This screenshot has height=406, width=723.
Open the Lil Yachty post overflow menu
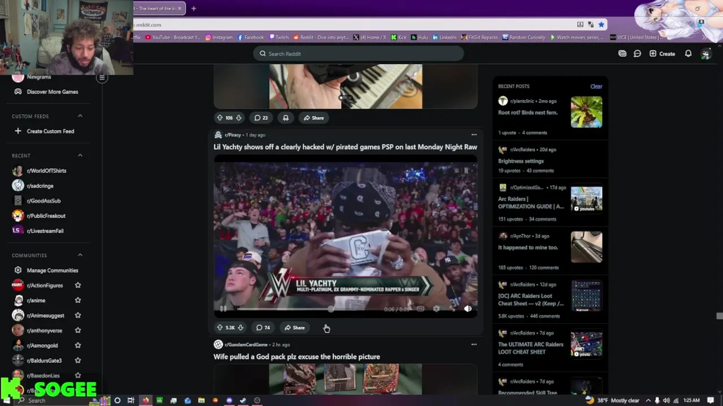(x=474, y=135)
